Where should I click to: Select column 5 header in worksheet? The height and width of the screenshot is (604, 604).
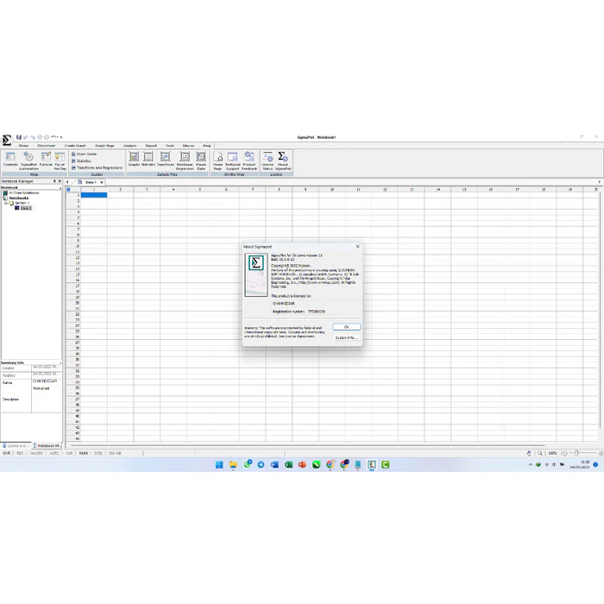(x=200, y=190)
